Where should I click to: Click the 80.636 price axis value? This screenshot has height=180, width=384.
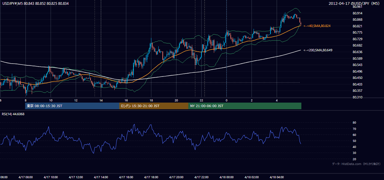pos(357,52)
